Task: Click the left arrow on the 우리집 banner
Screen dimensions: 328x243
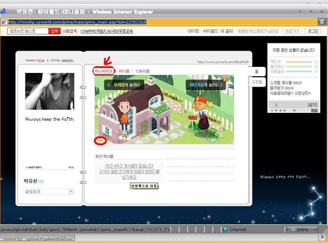Action: coord(109,85)
